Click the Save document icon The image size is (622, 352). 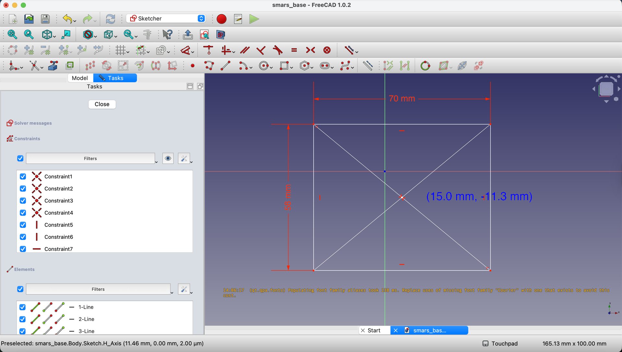[45, 19]
